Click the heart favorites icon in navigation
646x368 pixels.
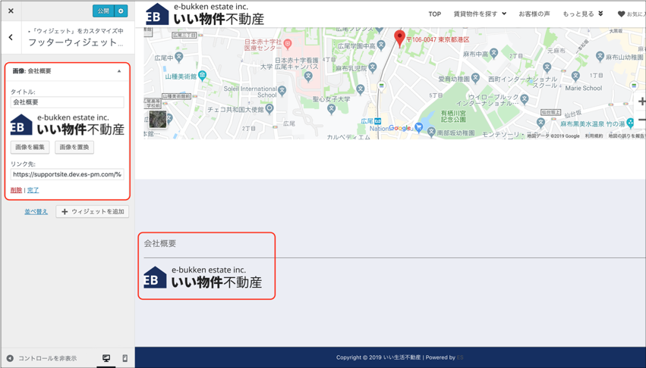pyautogui.click(x=621, y=14)
